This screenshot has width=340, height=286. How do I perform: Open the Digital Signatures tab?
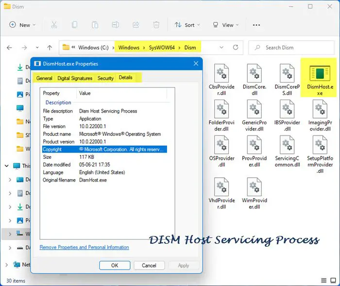point(75,78)
